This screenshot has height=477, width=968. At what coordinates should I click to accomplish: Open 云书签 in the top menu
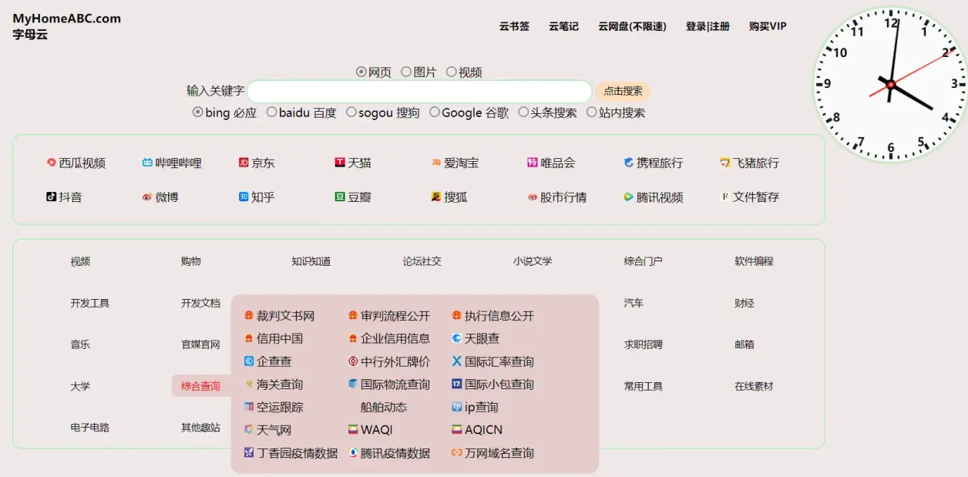click(x=514, y=26)
